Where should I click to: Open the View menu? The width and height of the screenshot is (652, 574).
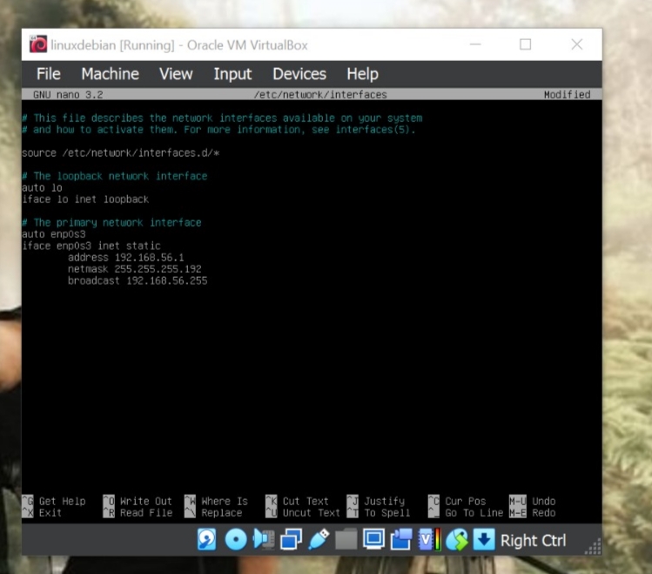pos(176,74)
